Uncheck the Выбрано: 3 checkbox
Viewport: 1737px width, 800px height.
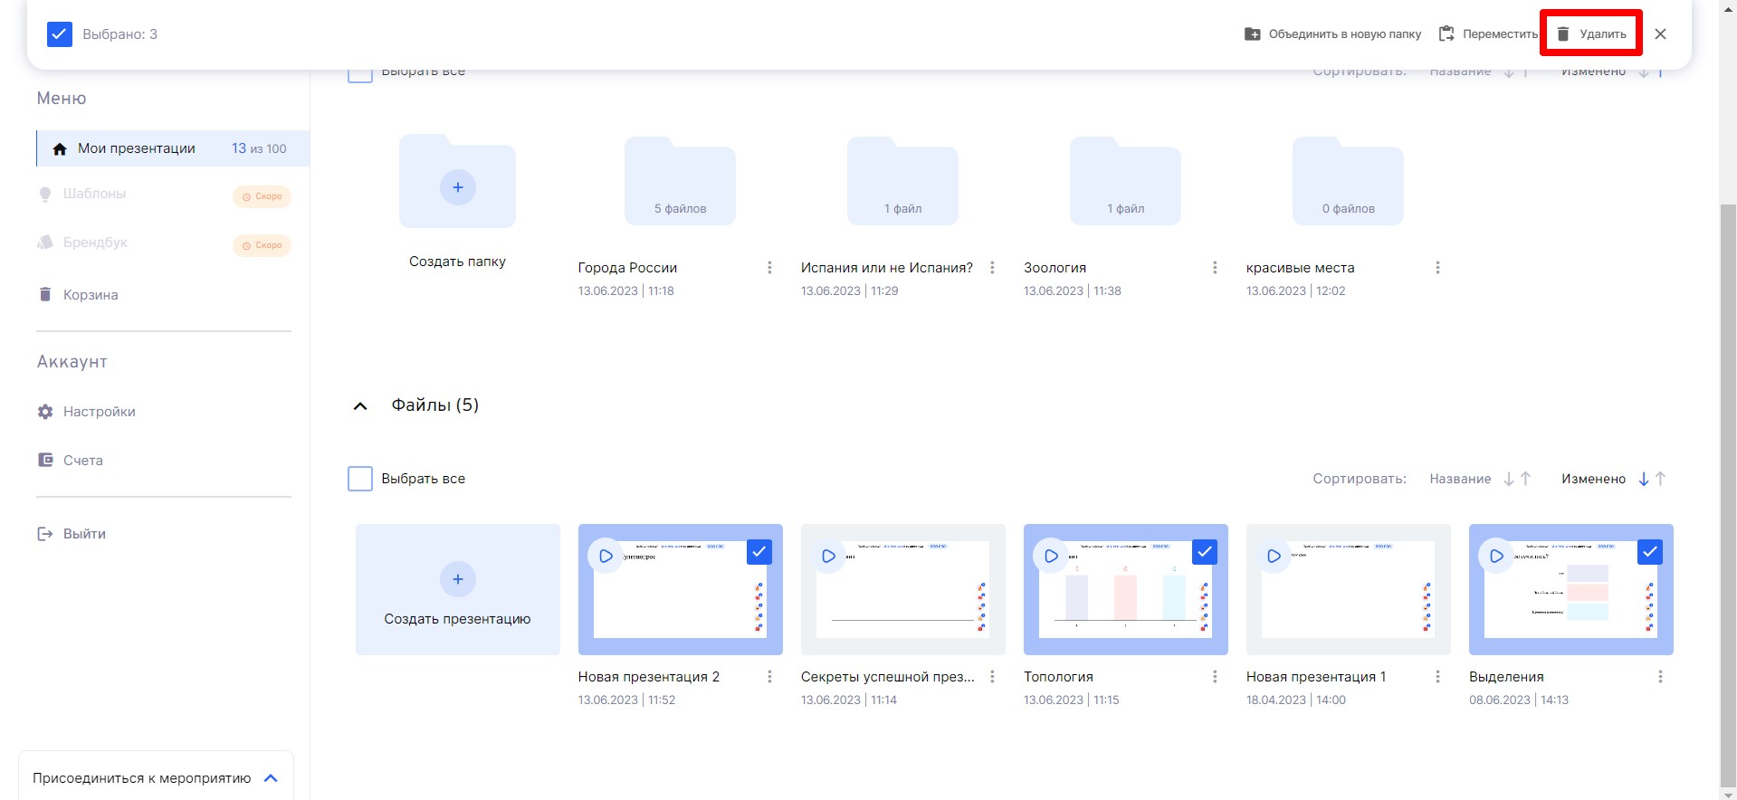tap(60, 34)
